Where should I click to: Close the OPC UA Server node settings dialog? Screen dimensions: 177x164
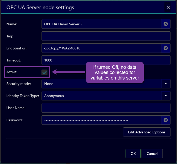168,7
